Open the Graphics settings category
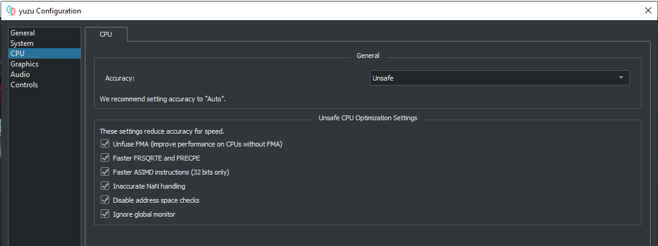Screen dimensions: 658x246 [45, 64]
